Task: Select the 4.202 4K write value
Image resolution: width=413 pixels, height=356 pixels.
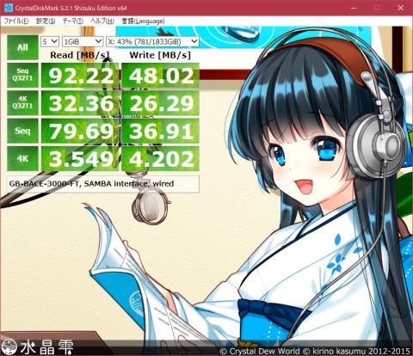Action: click(x=160, y=159)
